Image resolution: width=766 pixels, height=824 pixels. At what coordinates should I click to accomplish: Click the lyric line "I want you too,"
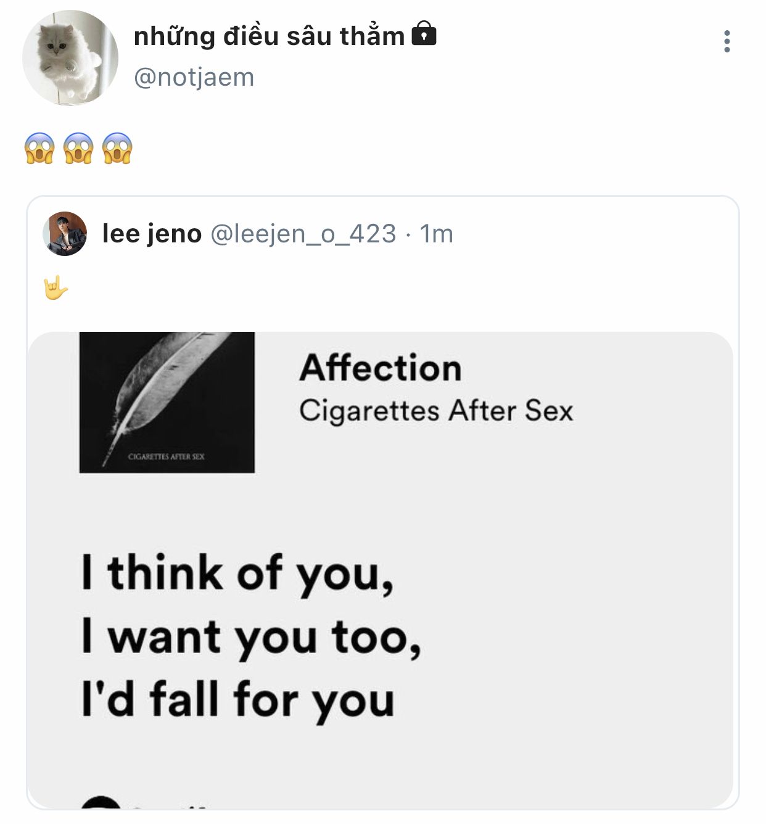click(x=252, y=637)
